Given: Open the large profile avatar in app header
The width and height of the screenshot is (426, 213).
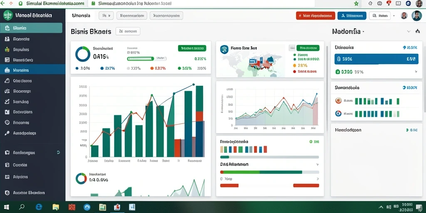Looking at the screenshot, I should pyautogui.click(x=417, y=16).
